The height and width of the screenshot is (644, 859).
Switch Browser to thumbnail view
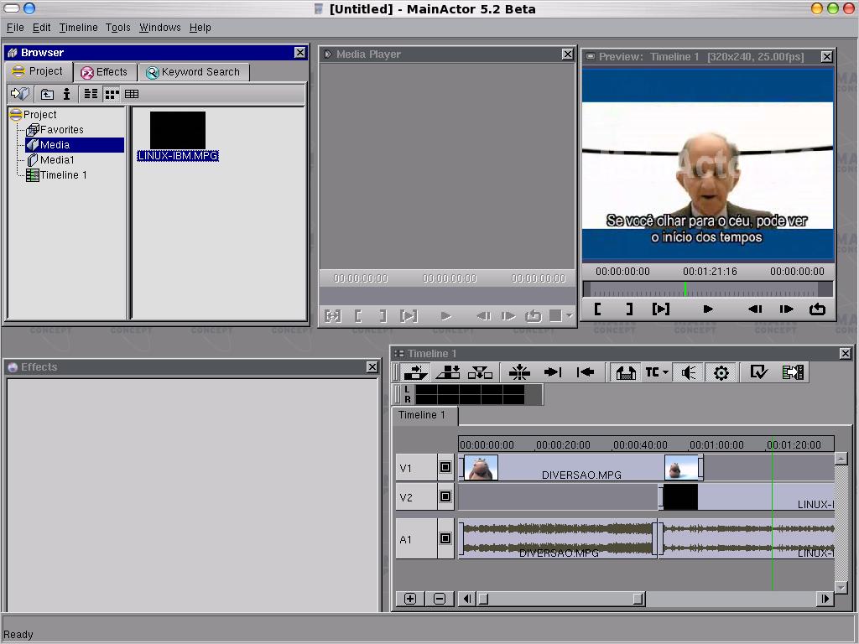(112, 94)
